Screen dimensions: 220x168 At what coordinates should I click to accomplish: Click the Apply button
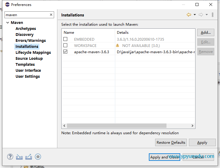pos(202,143)
